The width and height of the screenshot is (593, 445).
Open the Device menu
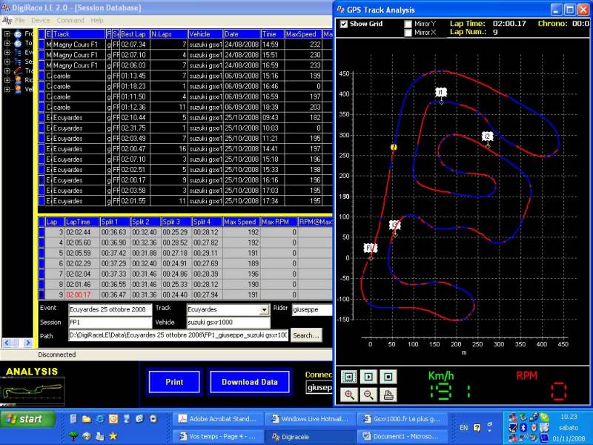(x=41, y=21)
